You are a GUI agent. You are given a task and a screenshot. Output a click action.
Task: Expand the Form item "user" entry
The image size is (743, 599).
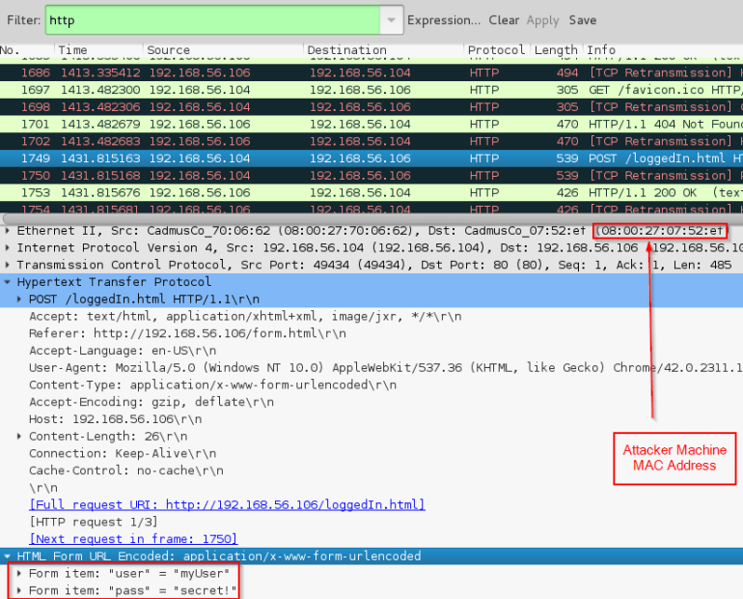click(19, 573)
